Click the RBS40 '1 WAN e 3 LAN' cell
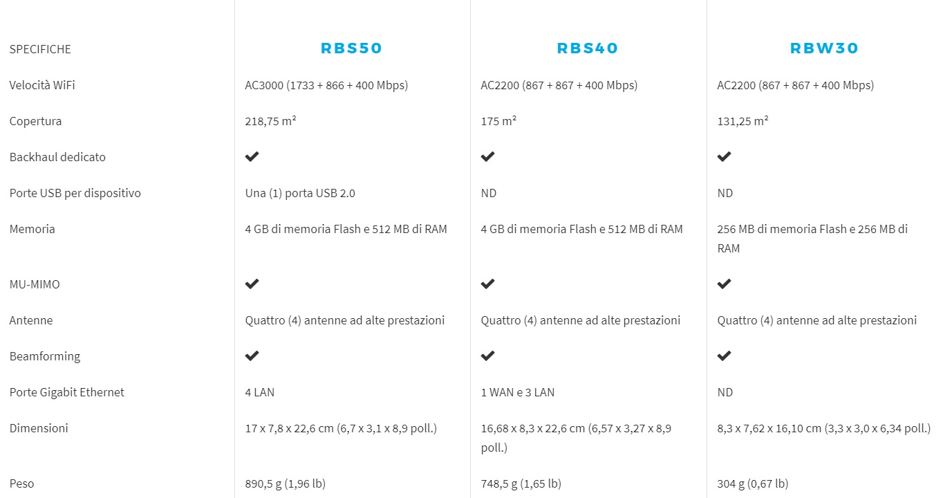This screenshot has width=943, height=498. pos(518,392)
